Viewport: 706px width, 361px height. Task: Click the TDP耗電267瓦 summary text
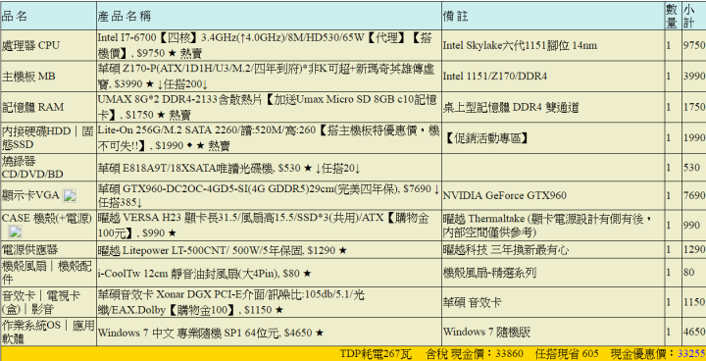pyautogui.click(x=376, y=354)
